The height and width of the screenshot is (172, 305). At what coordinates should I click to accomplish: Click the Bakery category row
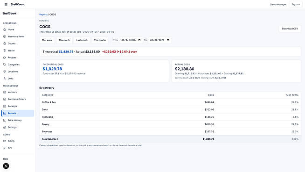click(x=170, y=124)
